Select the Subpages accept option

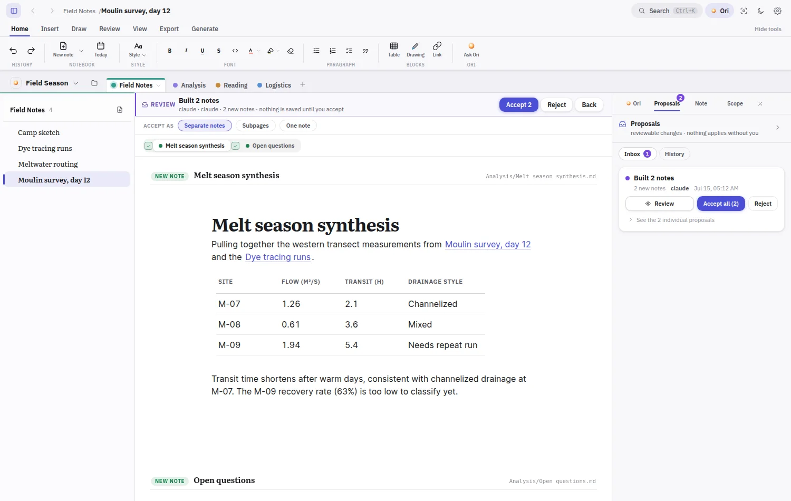255,126
